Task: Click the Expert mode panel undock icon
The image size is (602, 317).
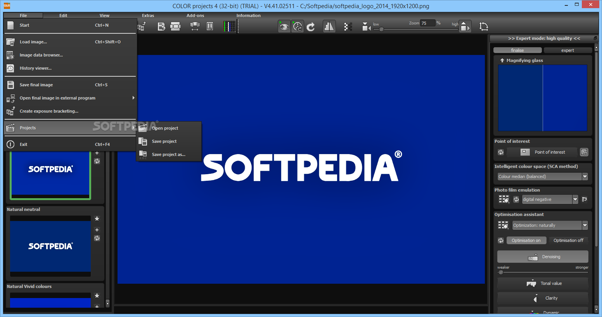Action: click(595, 38)
